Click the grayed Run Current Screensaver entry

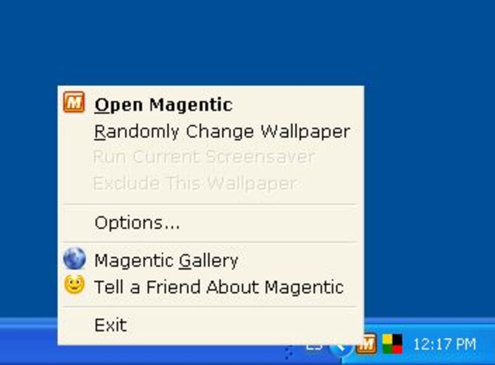[204, 156]
